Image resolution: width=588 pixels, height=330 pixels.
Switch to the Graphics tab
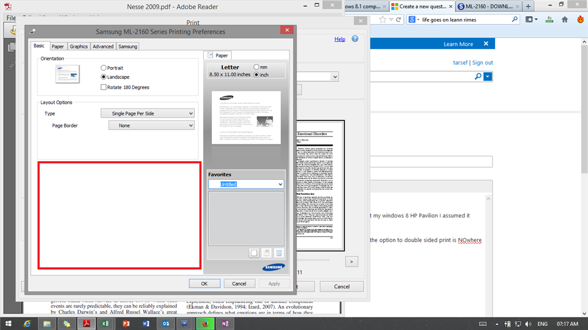click(x=79, y=46)
